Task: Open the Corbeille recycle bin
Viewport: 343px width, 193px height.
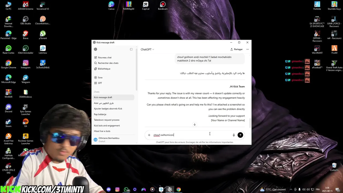Action: click(334, 167)
